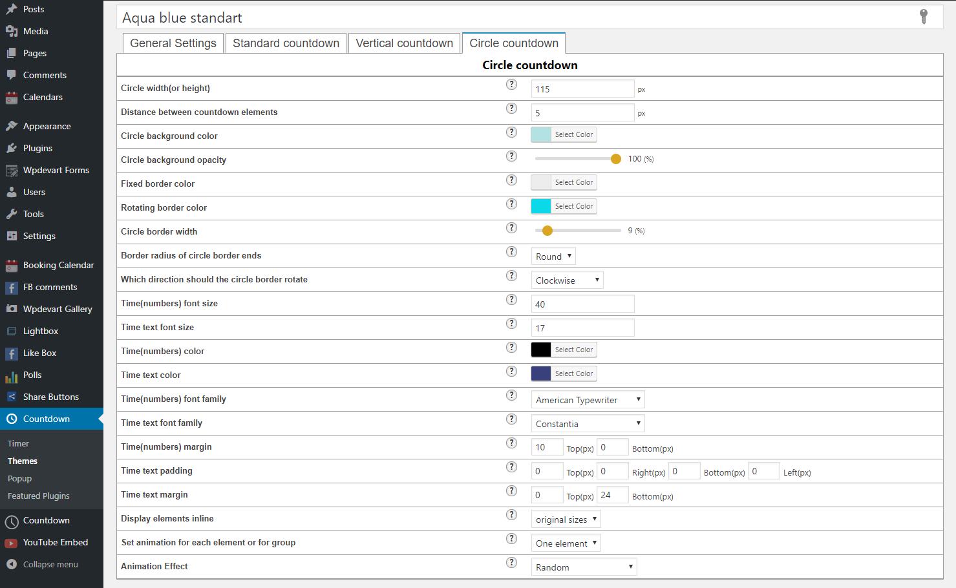Click the YouTube Embed play icon
This screenshot has height=588, width=956.
(x=12, y=542)
